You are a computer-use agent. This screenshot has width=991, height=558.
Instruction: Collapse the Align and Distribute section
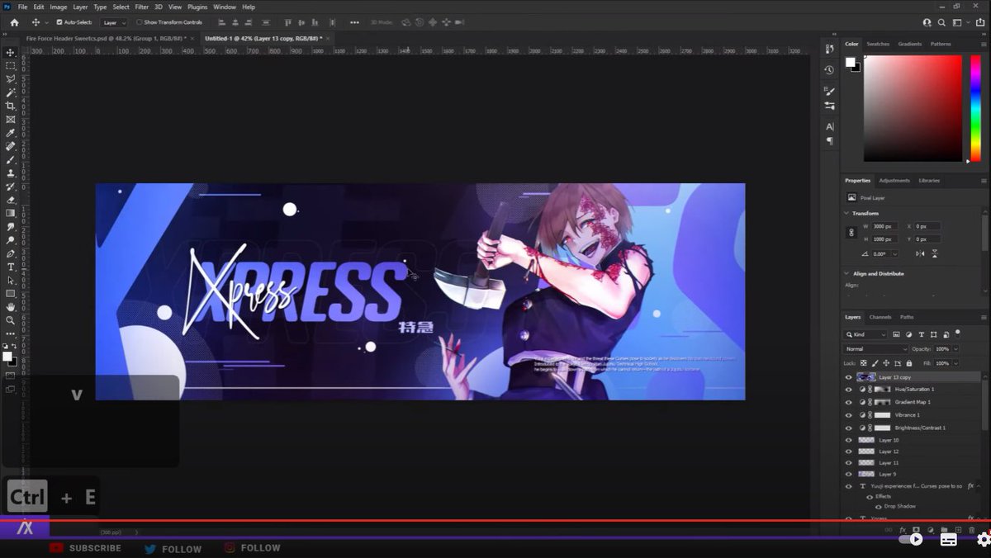(x=846, y=273)
